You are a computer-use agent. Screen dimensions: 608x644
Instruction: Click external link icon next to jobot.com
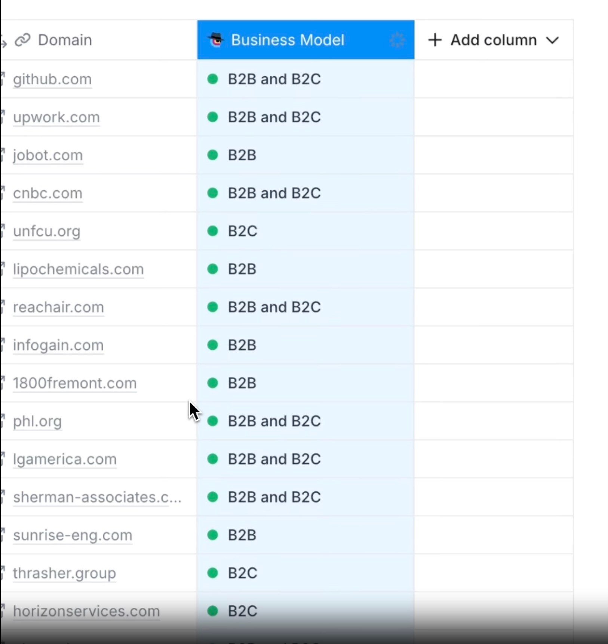tap(2, 155)
